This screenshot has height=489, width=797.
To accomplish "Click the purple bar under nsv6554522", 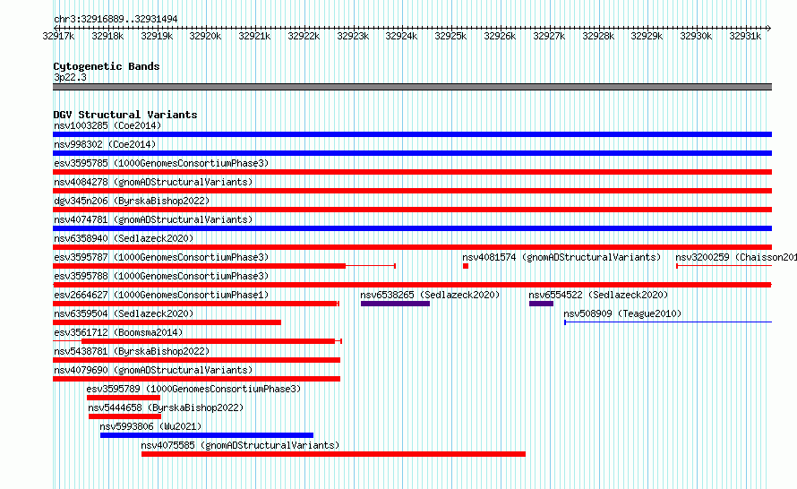I will click(x=541, y=304).
